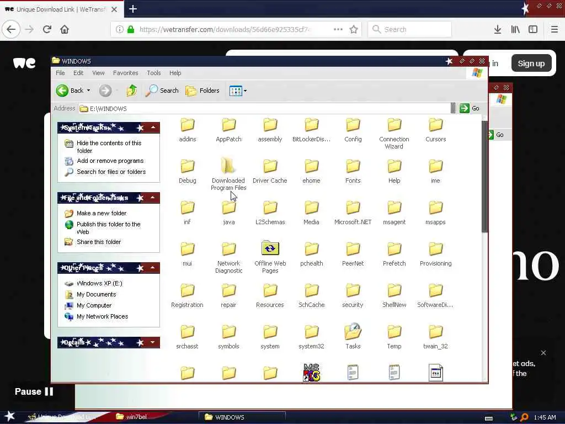Open Firefox library icon
Viewport: 565px width, 424px height.
point(515,30)
